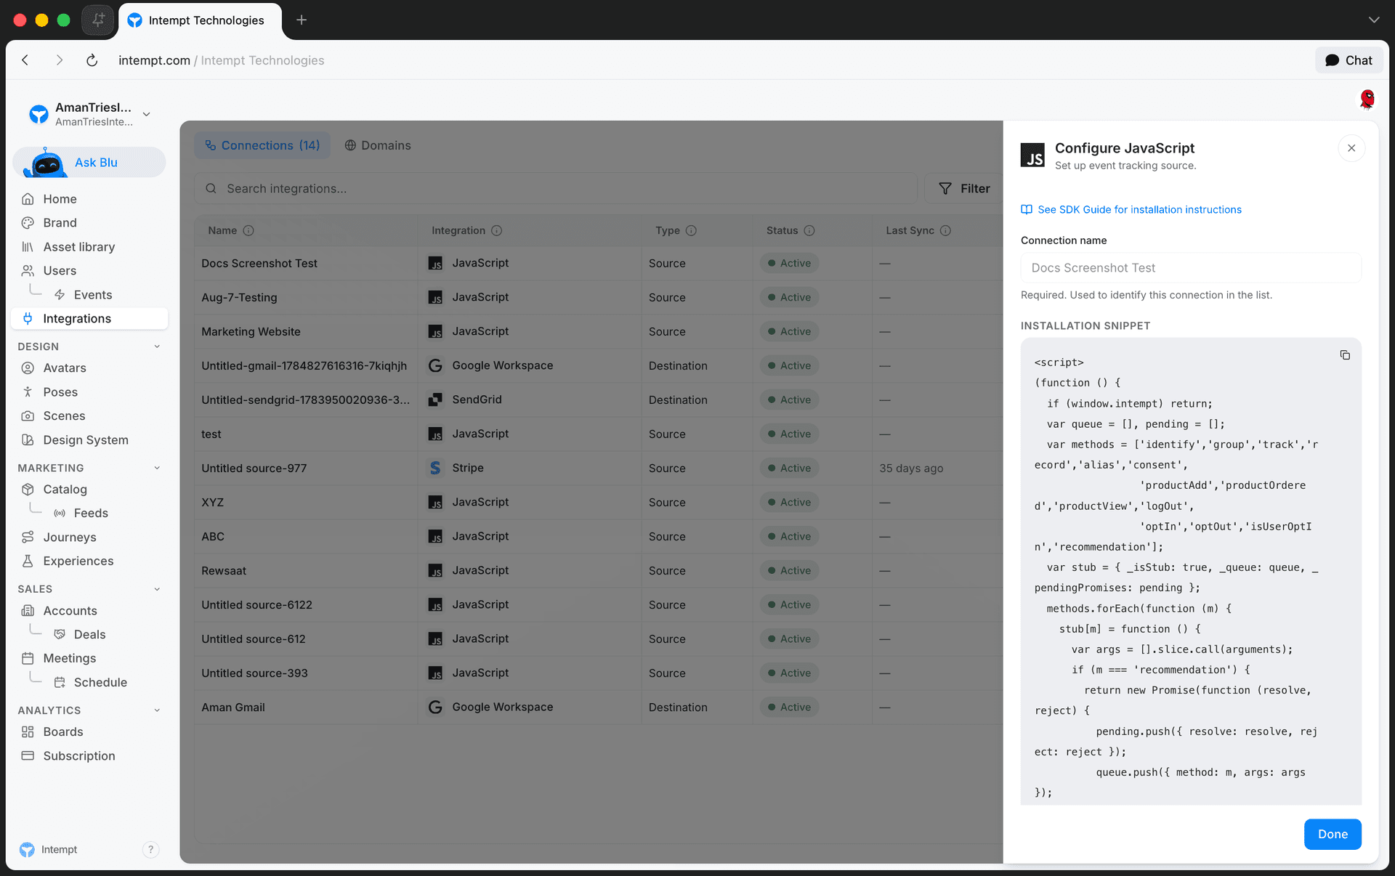Select Integrations in the sidebar
Screen dimensions: 1395x876
pos(90,318)
